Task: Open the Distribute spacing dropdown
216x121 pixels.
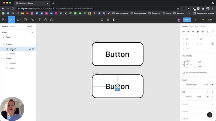Action: [213, 32]
